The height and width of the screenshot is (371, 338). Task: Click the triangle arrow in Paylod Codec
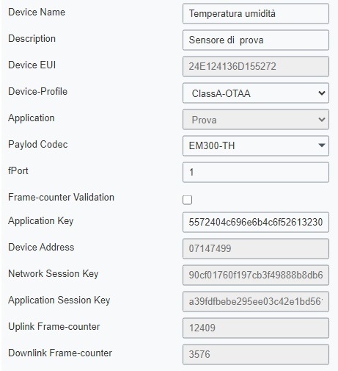click(x=322, y=145)
